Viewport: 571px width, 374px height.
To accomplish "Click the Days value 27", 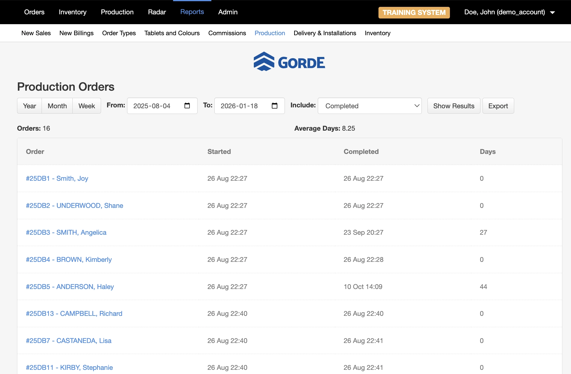I will pos(483,232).
